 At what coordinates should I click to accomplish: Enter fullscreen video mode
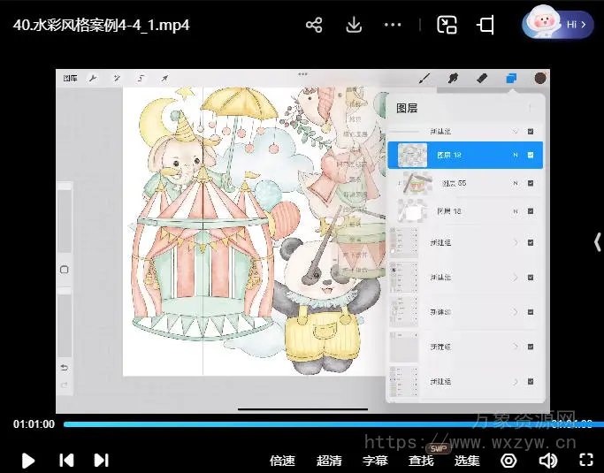585,460
